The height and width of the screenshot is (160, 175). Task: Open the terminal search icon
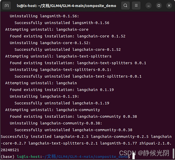(x=125, y=6)
